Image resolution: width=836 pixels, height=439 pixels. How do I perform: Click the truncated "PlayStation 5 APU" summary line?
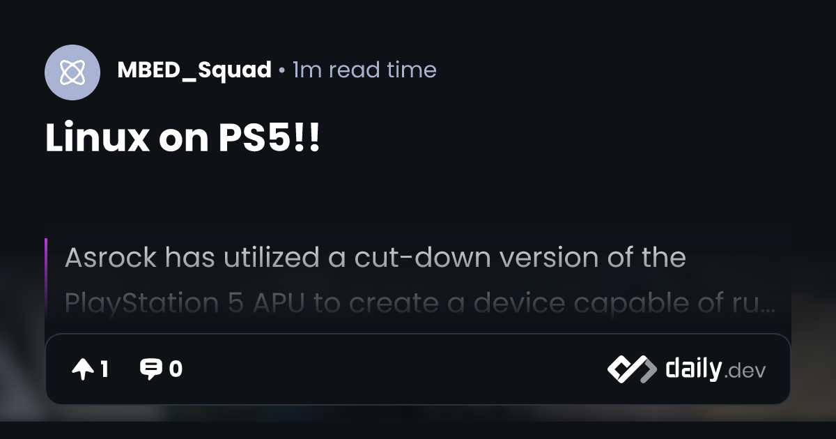pyautogui.click(x=420, y=303)
